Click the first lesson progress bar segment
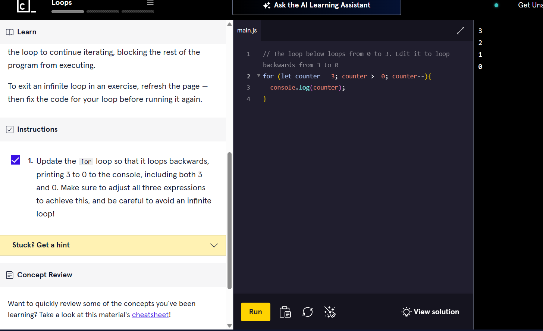This screenshot has height=331, width=543. [x=68, y=12]
